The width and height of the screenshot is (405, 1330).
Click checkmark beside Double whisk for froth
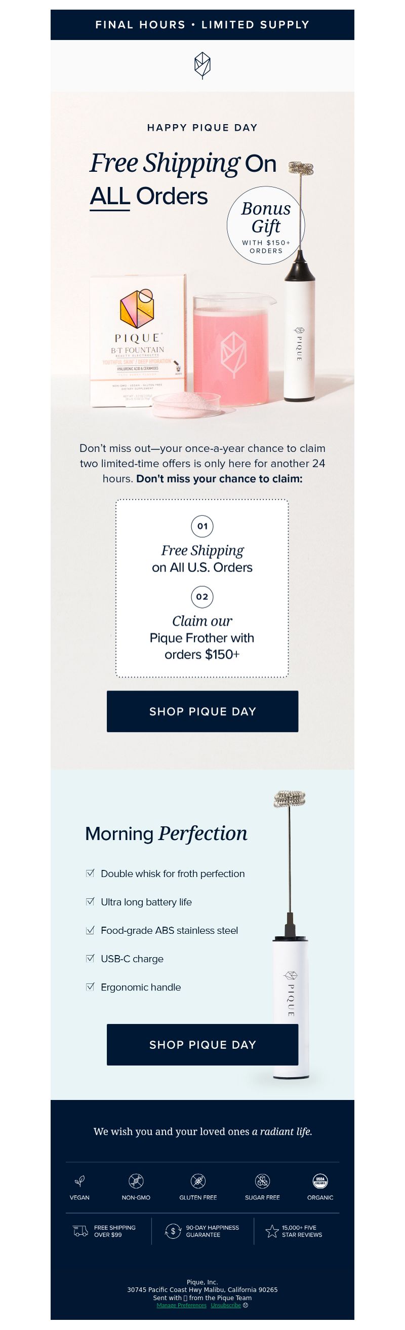click(x=90, y=873)
